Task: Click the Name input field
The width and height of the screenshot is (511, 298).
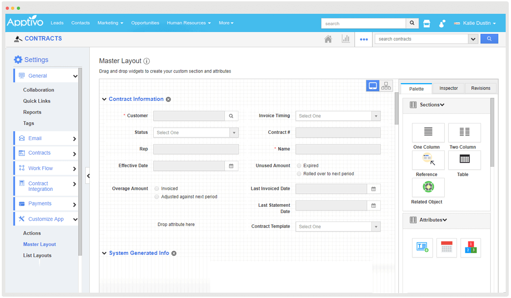Action: click(338, 149)
